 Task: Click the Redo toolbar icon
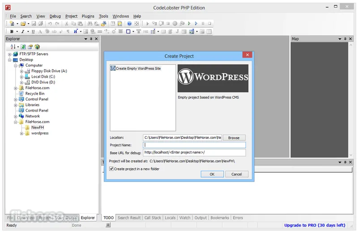pos(57,24)
